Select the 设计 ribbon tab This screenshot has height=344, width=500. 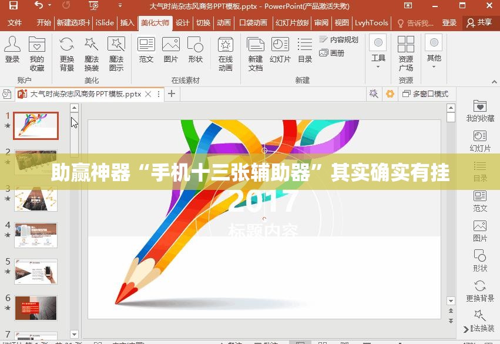coord(182,23)
